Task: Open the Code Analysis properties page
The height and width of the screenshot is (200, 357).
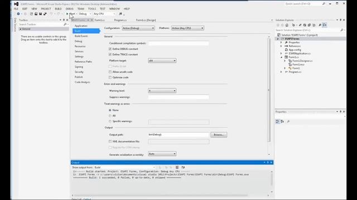Action: 83,82
